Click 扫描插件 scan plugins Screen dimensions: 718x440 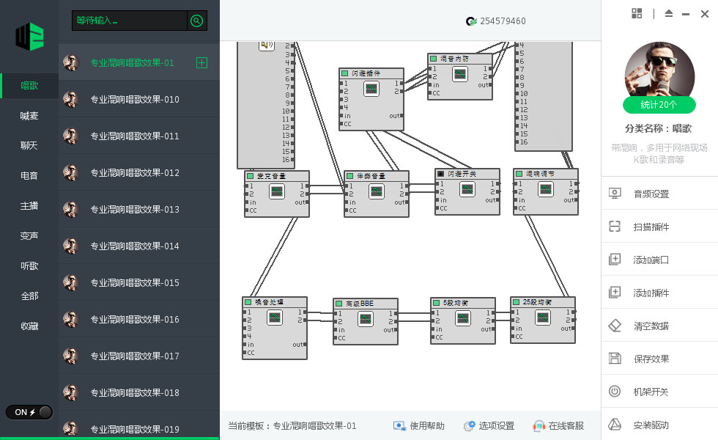pos(659,227)
